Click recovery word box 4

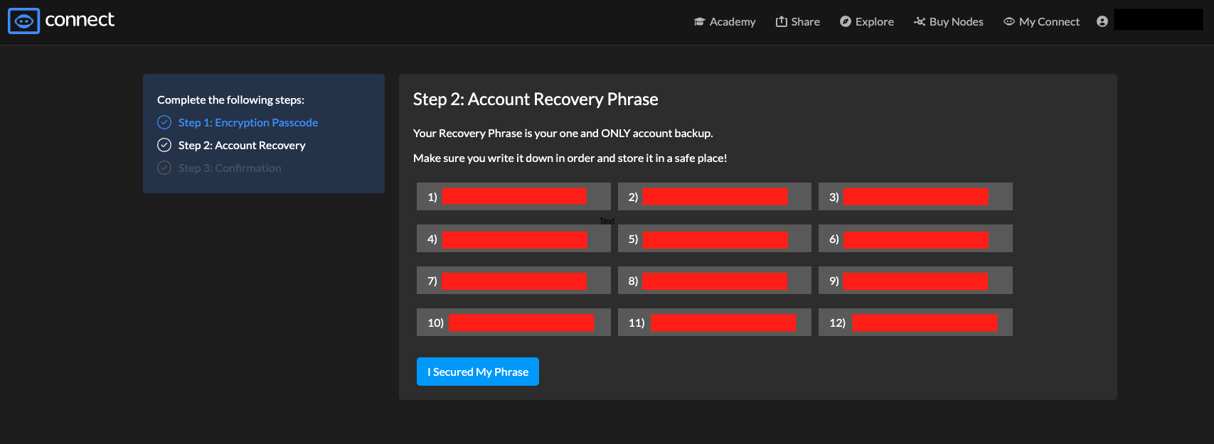[513, 239]
